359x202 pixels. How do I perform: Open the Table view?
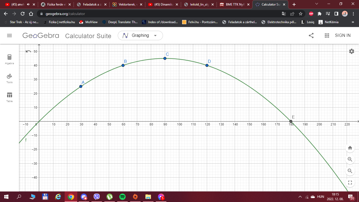click(x=9, y=97)
